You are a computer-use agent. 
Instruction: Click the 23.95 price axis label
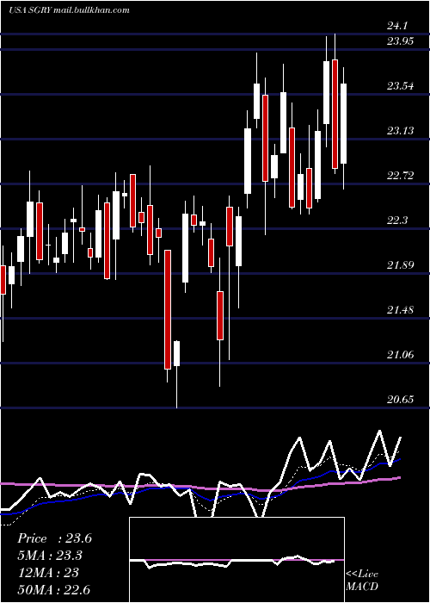click(x=400, y=40)
